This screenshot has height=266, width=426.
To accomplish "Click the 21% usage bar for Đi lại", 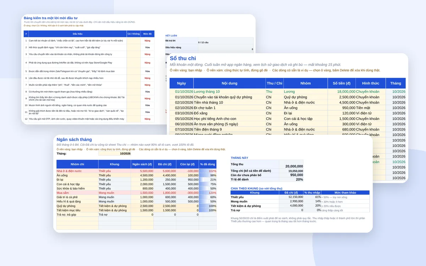I will [x=208, y=179].
